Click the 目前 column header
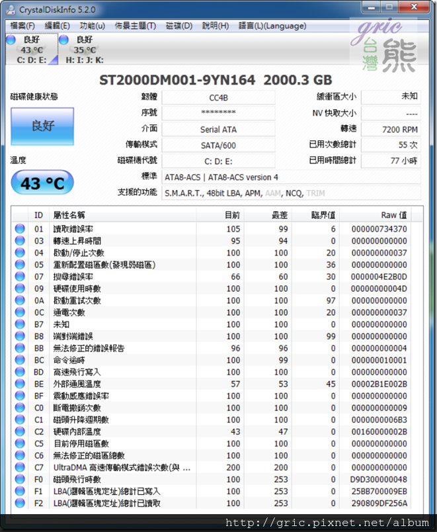The width and height of the screenshot is (437, 532). [x=219, y=215]
